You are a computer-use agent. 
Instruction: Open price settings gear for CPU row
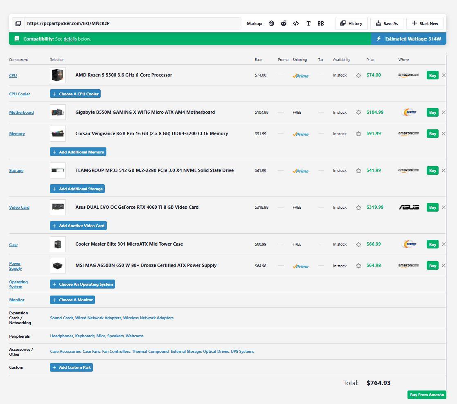(x=358, y=75)
